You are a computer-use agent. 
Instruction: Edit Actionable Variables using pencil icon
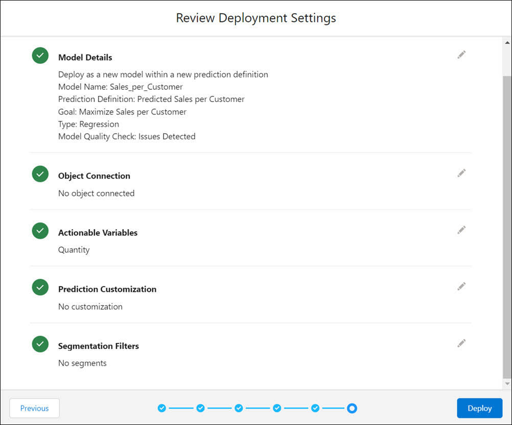tap(461, 230)
